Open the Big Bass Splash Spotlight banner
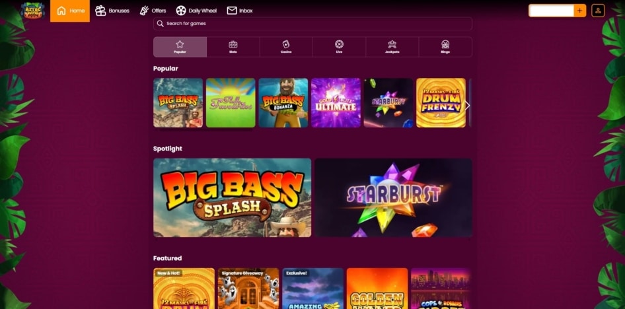Viewport: 625px width, 309px height. pyautogui.click(x=233, y=198)
